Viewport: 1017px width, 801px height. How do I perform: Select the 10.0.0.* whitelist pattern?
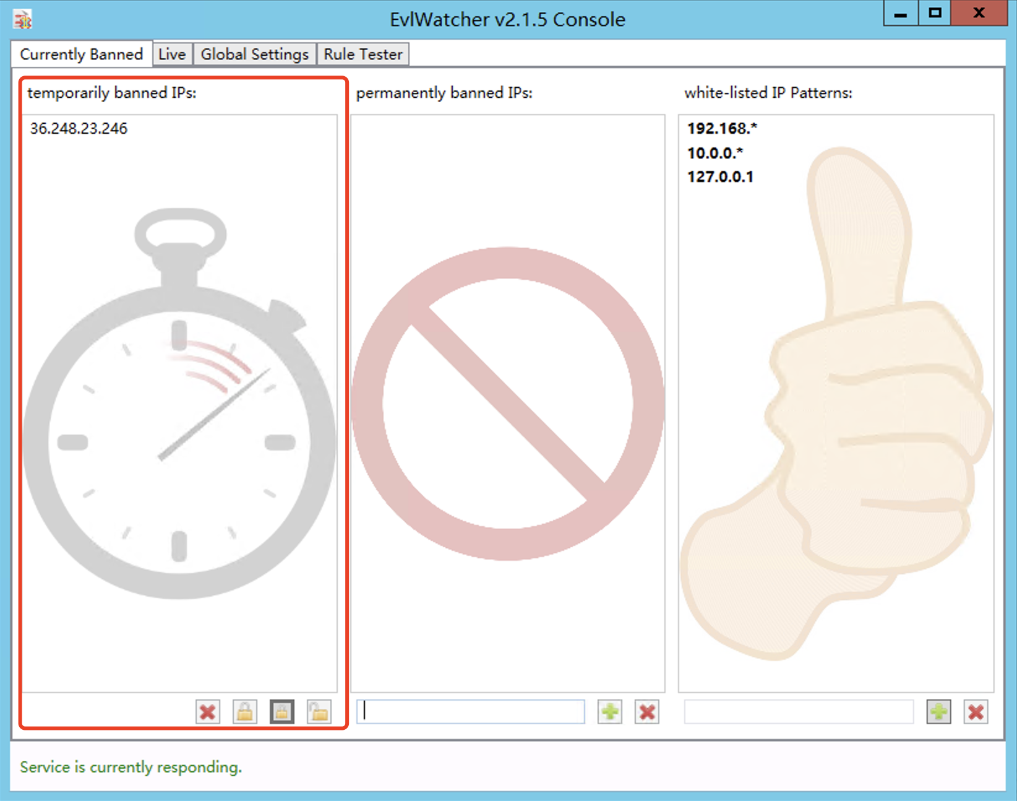click(715, 153)
